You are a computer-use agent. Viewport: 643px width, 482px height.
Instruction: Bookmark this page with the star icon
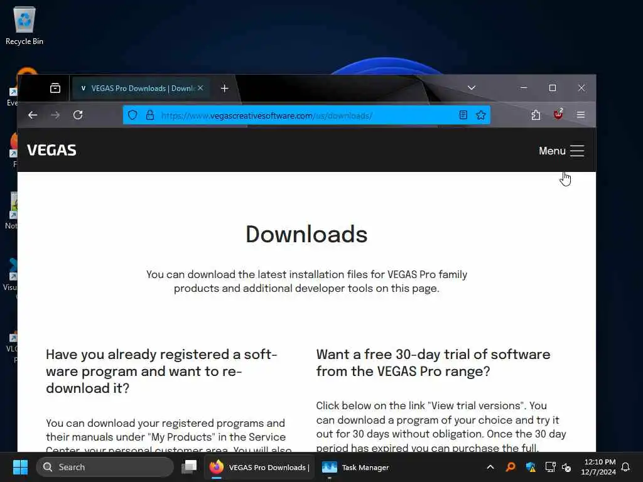point(481,115)
